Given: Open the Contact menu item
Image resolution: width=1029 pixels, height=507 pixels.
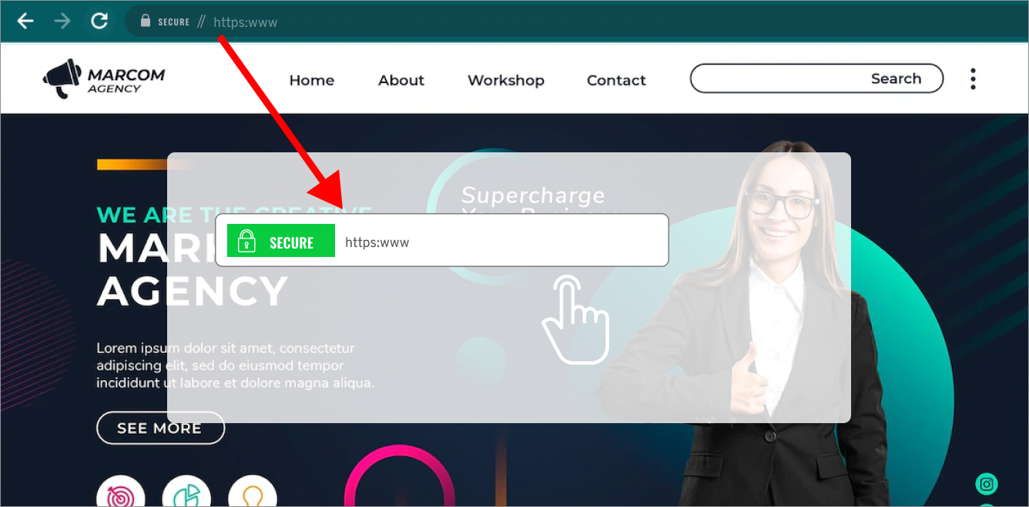Looking at the screenshot, I should point(616,80).
